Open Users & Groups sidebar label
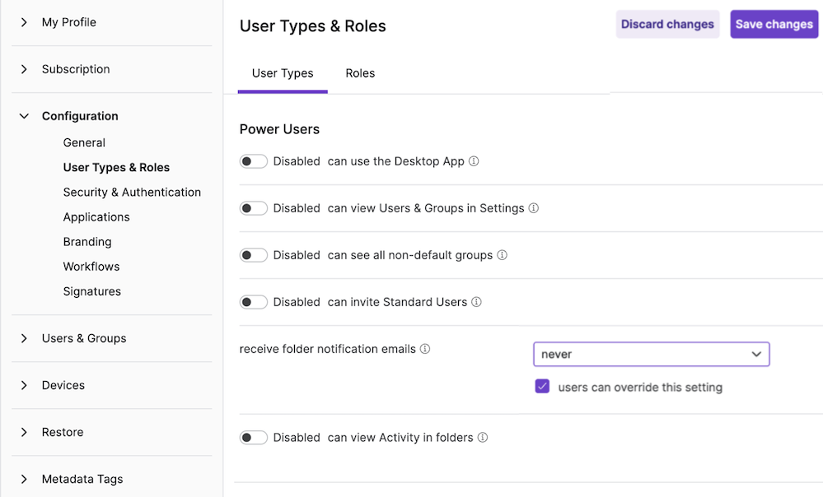The width and height of the screenshot is (823, 497). [x=84, y=338]
